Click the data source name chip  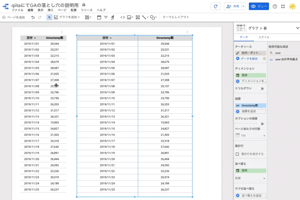coord(253,53)
